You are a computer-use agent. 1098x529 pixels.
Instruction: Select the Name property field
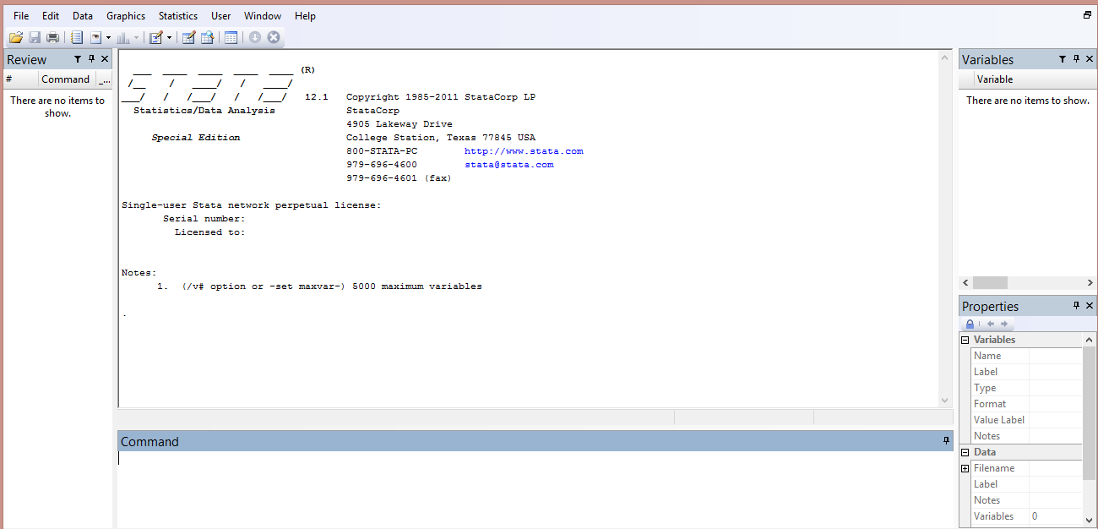click(x=1055, y=356)
